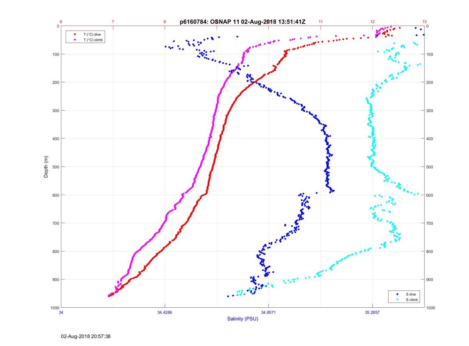Image resolution: width=469 pixels, height=346 pixels.
Task: Click the red temperature tick '7' on top axis
Action: (113, 22)
